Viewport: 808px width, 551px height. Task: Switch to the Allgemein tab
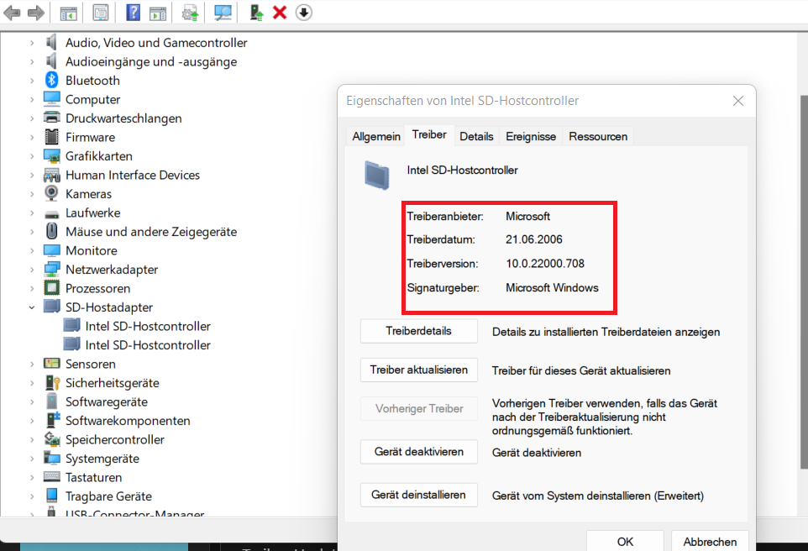376,137
